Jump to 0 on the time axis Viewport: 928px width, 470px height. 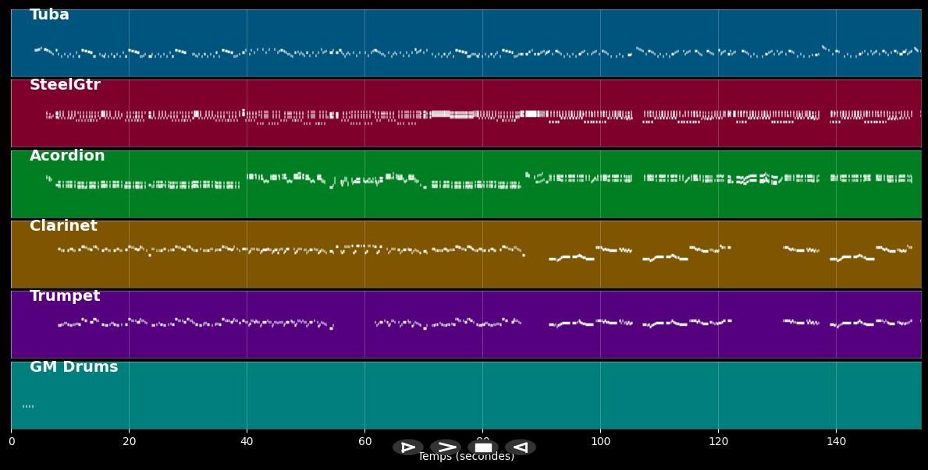[11, 442]
